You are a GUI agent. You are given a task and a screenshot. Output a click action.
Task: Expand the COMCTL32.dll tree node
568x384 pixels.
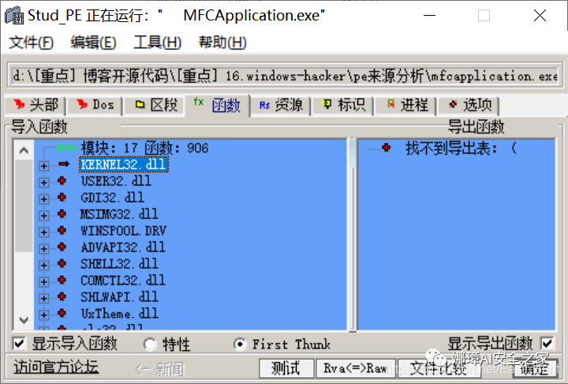point(44,281)
